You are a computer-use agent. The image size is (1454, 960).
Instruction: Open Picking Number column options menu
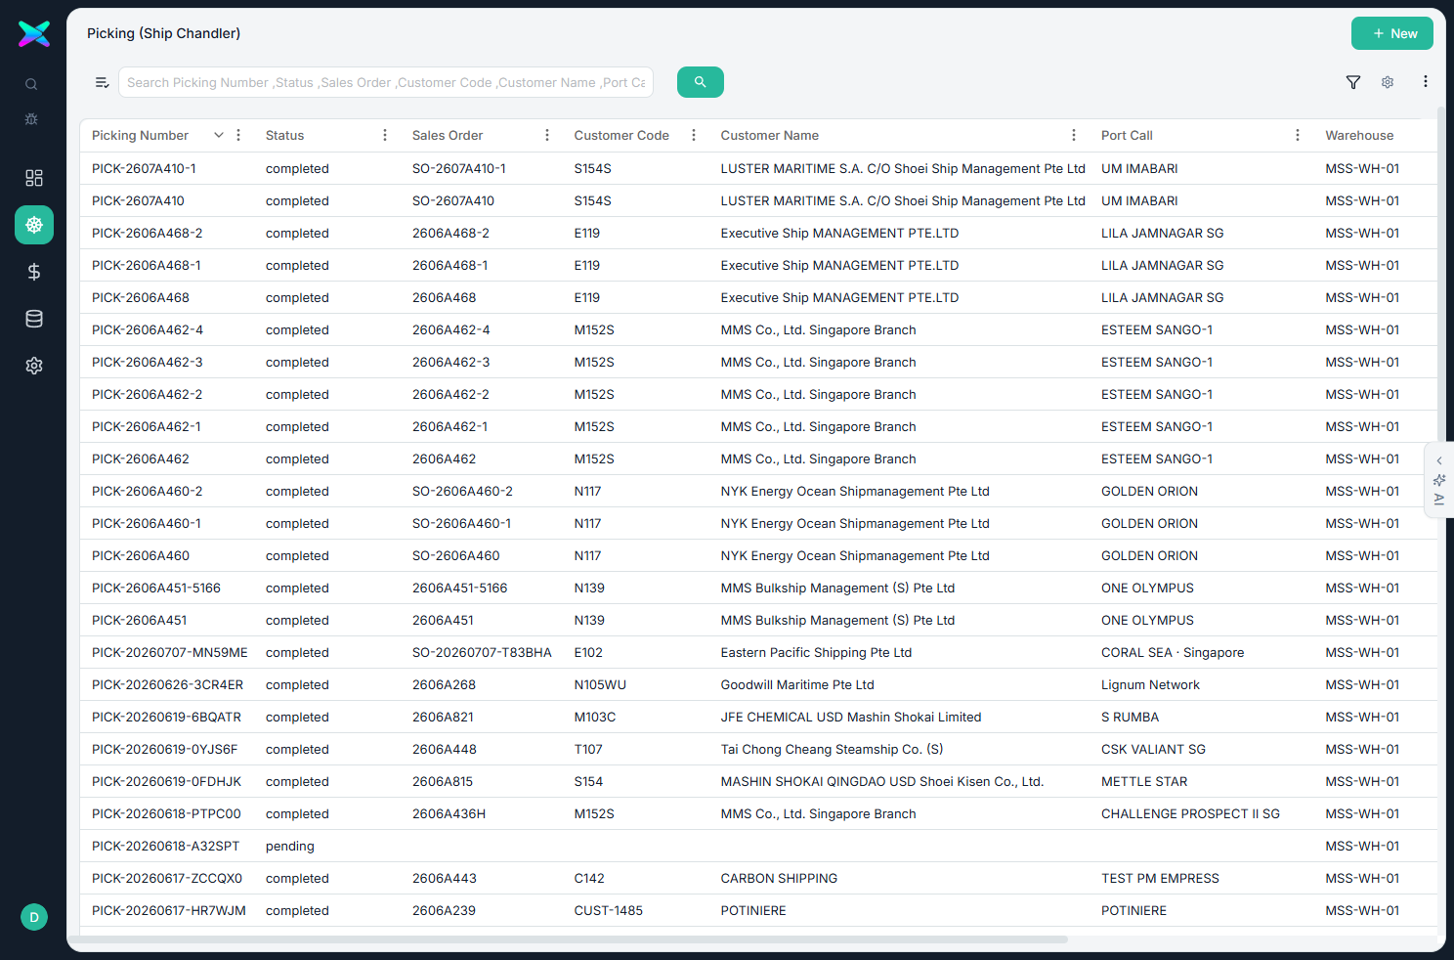(x=238, y=135)
